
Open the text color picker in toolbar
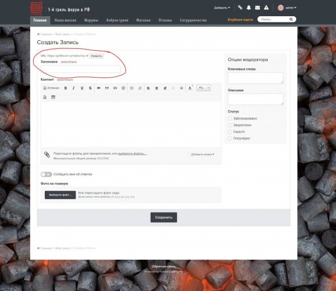(190, 88)
